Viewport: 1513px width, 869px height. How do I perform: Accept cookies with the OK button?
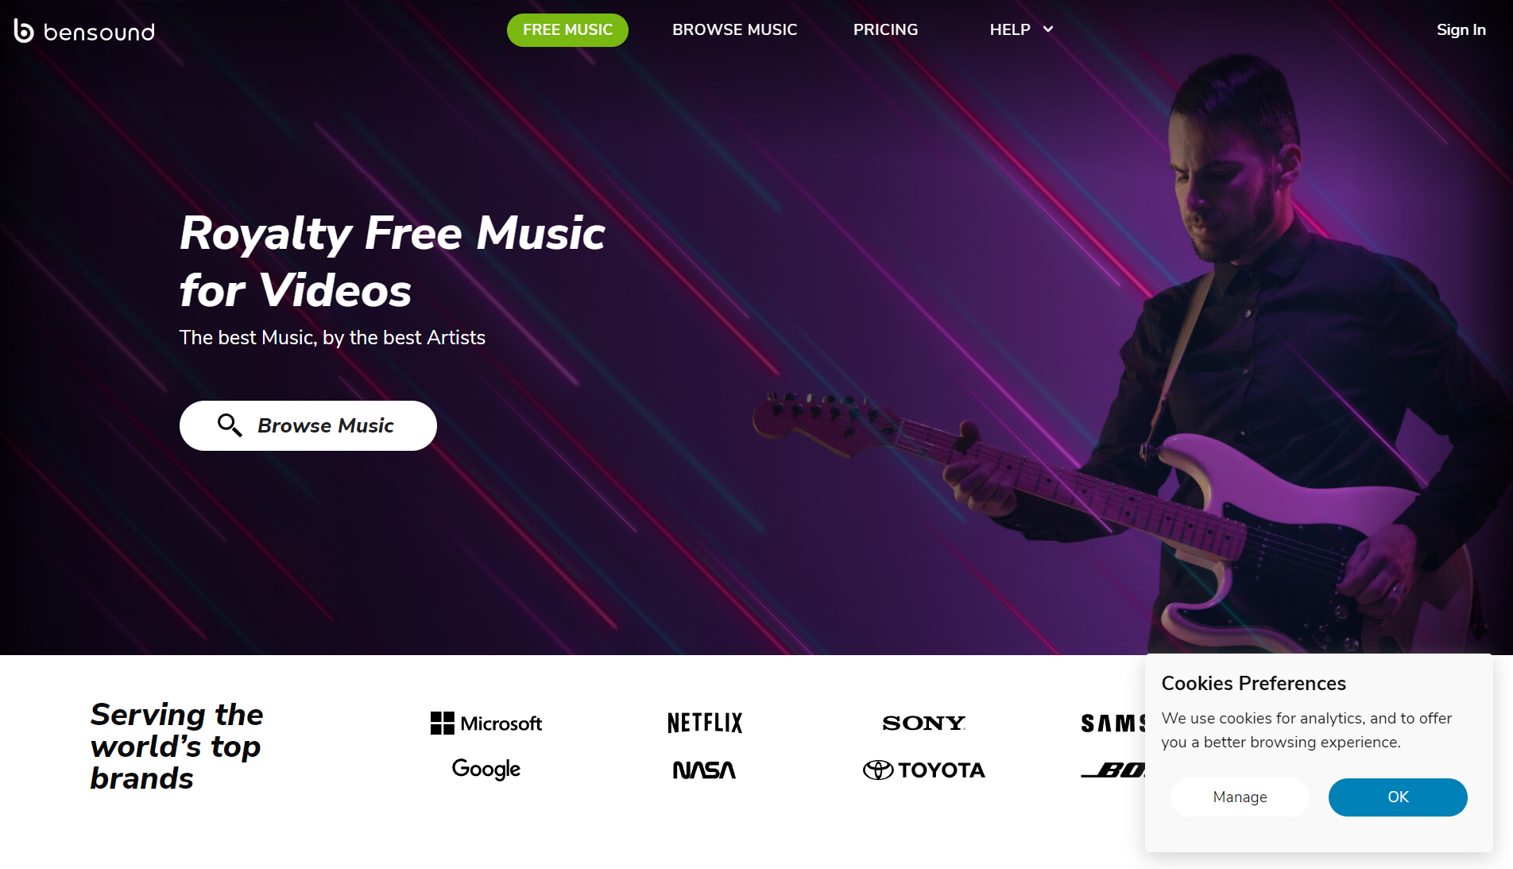(1398, 797)
